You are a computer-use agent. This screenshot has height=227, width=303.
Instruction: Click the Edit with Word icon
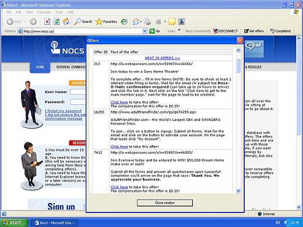(x=158, y=22)
